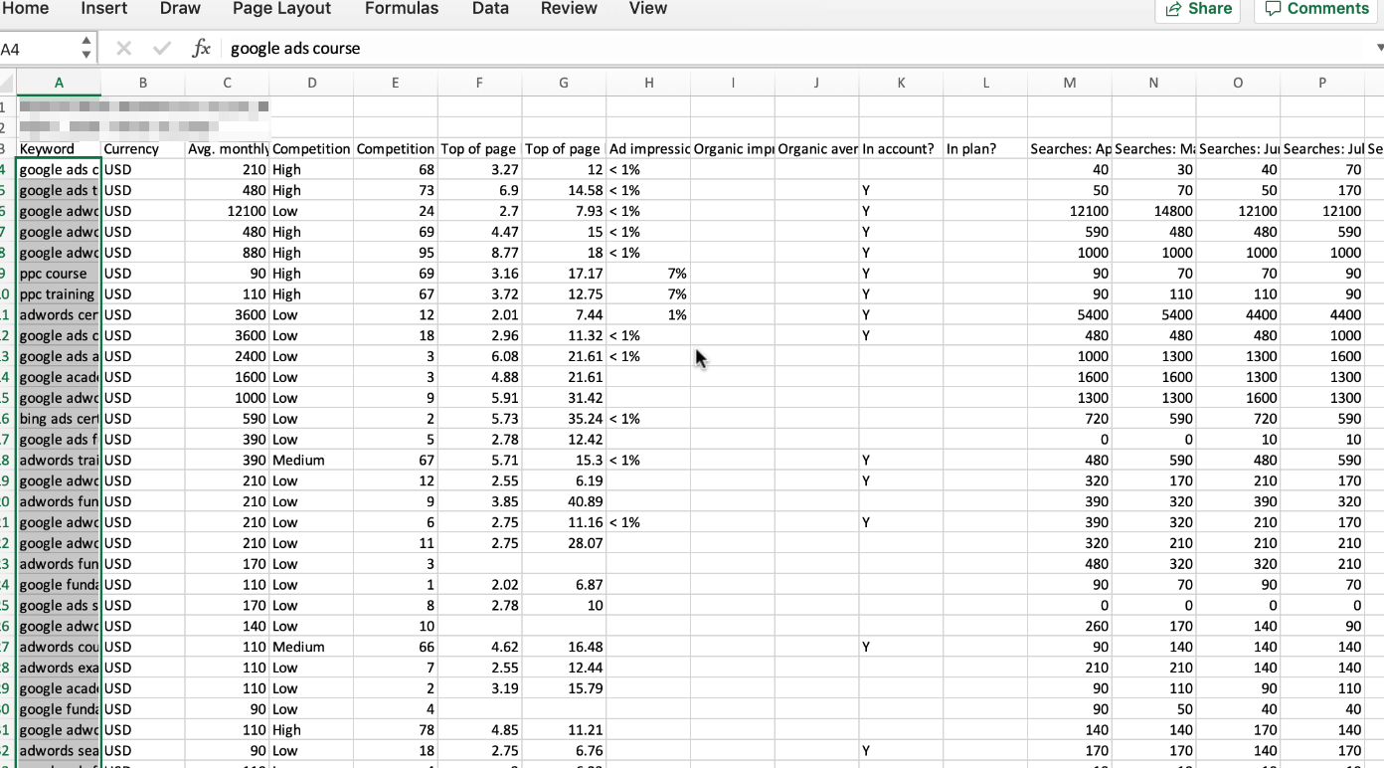Select column O header
This screenshot has width=1384, height=768.
[x=1238, y=83]
